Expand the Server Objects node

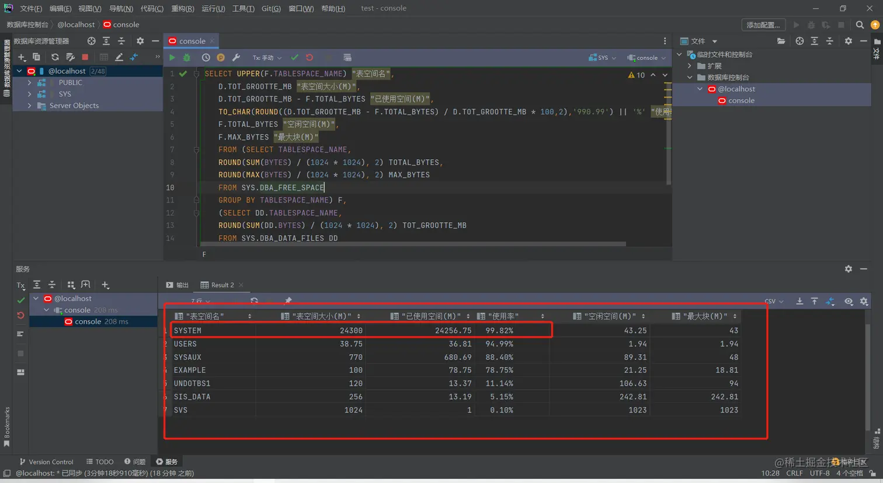click(29, 106)
